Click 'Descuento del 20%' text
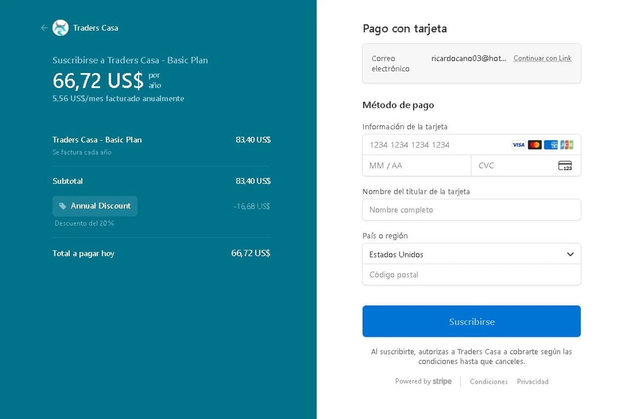Screen dimensions: 638x419 tap(84, 224)
